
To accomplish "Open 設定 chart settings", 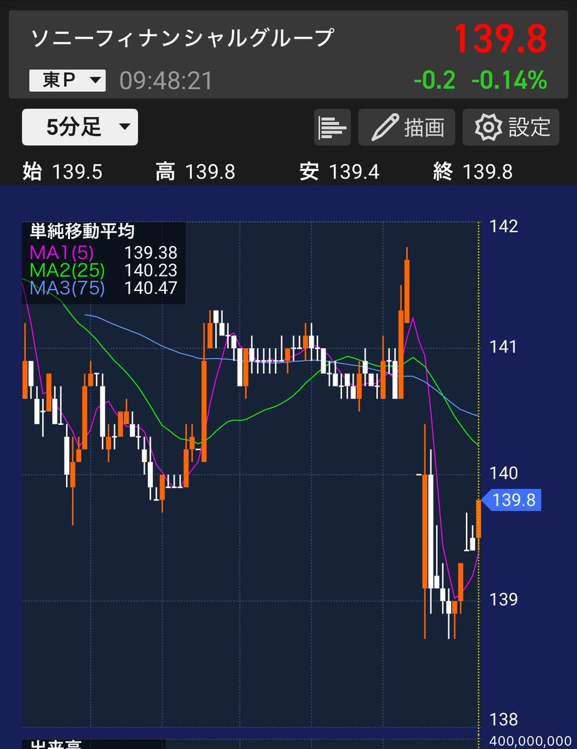I will 511,127.
